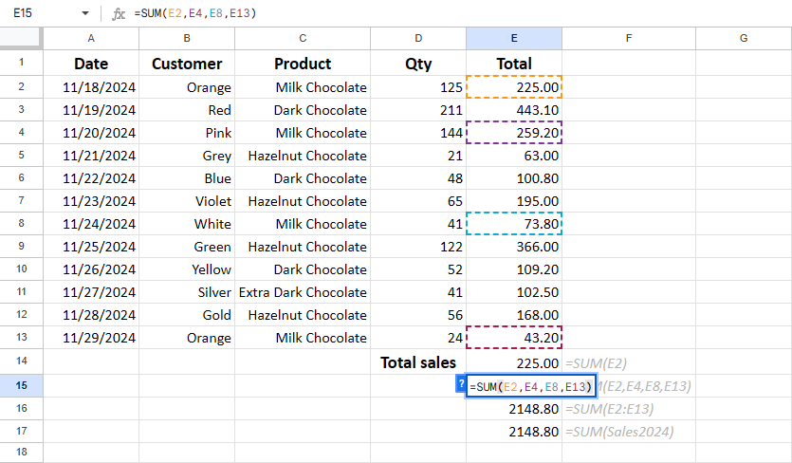Select row 2 header

pyautogui.click(x=22, y=87)
